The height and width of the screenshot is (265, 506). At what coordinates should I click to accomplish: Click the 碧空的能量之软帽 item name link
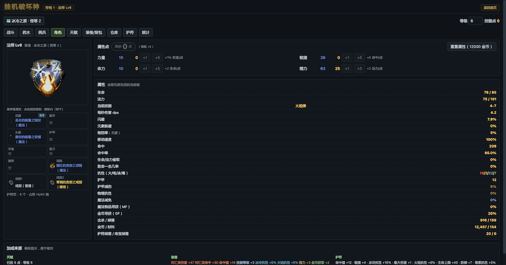tap(28, 139)
